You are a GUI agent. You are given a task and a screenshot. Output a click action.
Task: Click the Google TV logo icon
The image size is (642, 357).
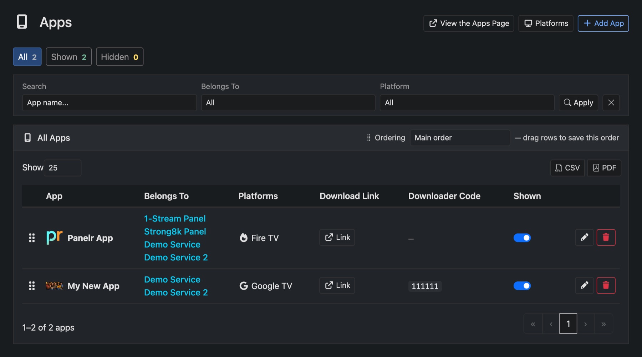(244, 286)
